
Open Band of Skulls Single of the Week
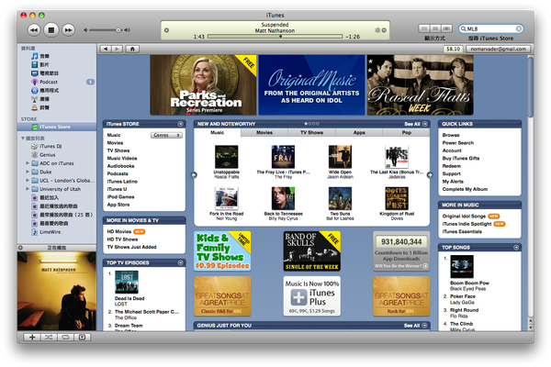(x=311, y=251)
